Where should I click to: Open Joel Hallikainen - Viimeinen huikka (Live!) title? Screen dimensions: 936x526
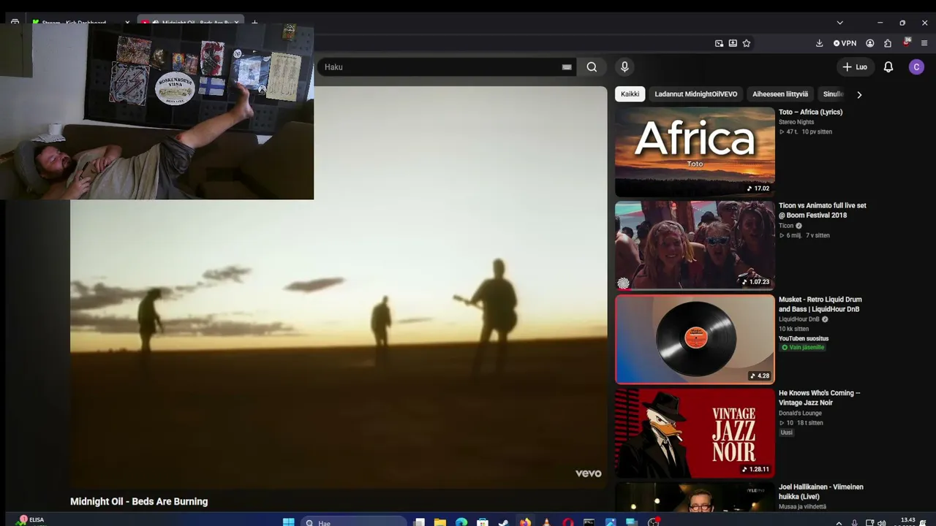[821, 492]
